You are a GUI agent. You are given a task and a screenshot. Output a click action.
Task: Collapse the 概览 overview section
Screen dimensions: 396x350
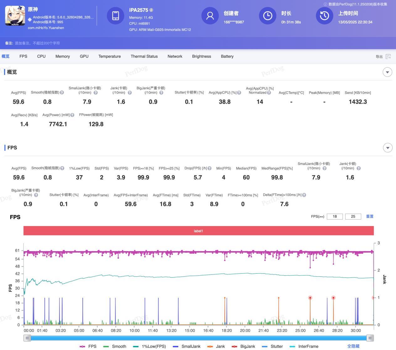click(387, 72)
